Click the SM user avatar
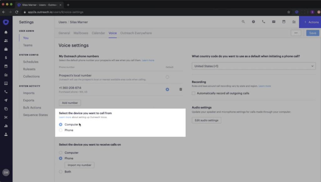Screen dimensions: 321x182 point(6,172)
